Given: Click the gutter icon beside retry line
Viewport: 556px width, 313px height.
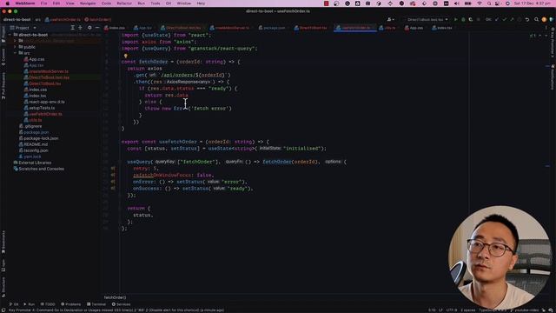Looking at the screenshot, I should point(113,168).
